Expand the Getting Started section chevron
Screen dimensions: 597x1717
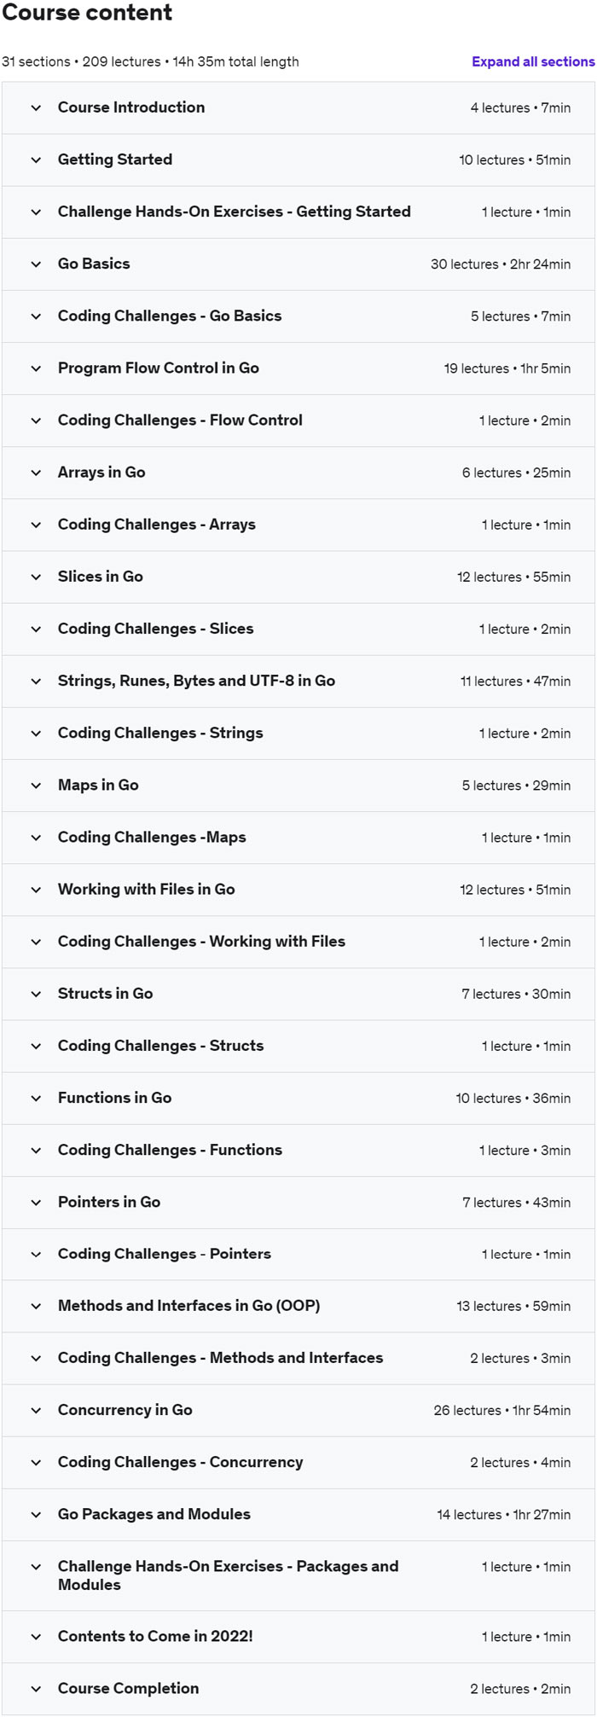tap(36, 160)
